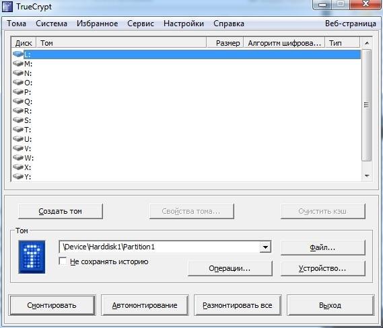383x328 pixels.
Task: Select the Q: drive letter text
Action: 28,101
